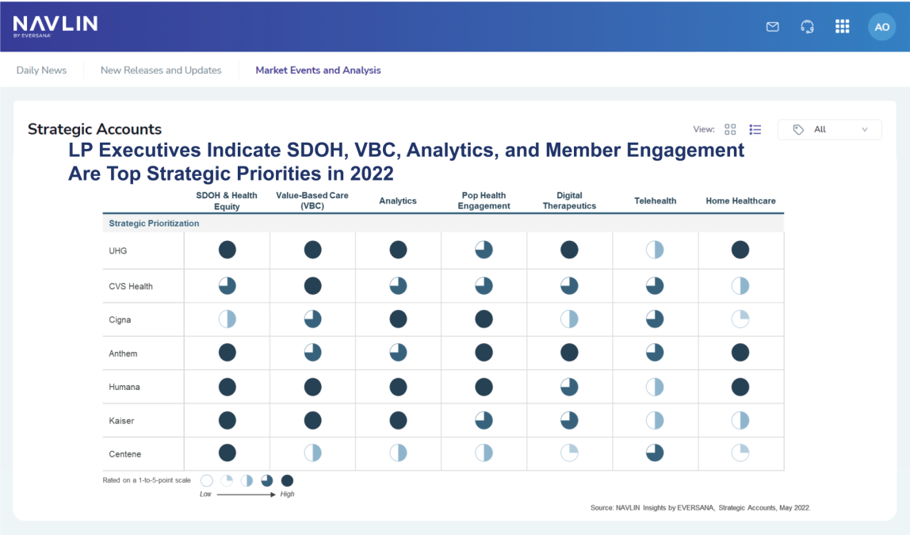
Task: Select the Anthem row label
Action: click(x=123, y=353)
